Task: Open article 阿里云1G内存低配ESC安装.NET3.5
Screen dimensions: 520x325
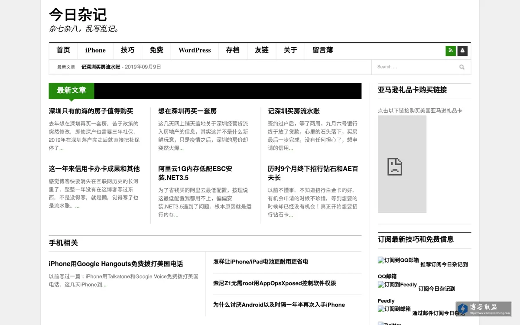Action: pos(195,173)
